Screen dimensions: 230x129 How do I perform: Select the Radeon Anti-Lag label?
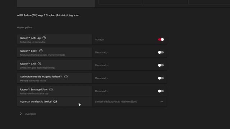tap(30, 38)
